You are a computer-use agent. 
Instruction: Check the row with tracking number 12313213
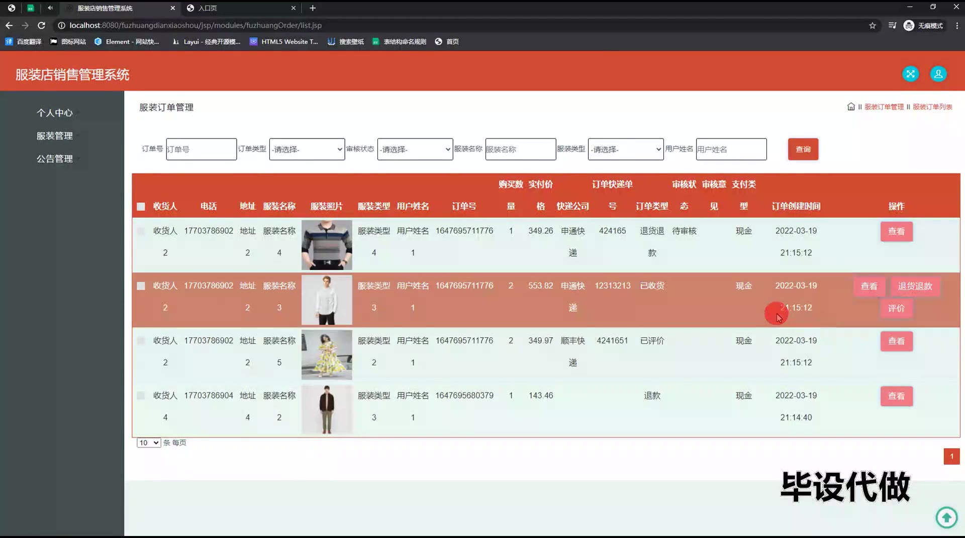point(141,286)
